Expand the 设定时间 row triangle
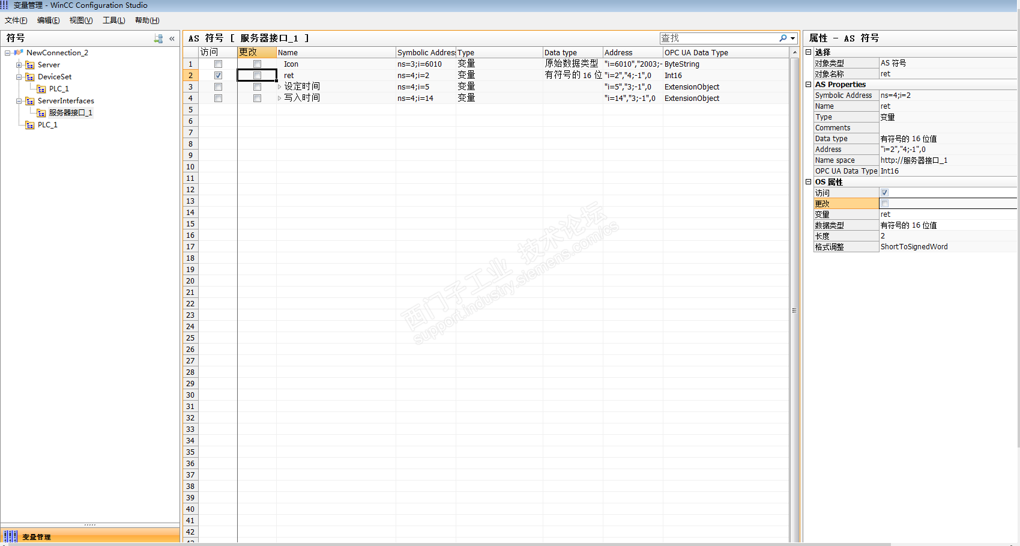 pyautogui.click(x=280, y=87)
